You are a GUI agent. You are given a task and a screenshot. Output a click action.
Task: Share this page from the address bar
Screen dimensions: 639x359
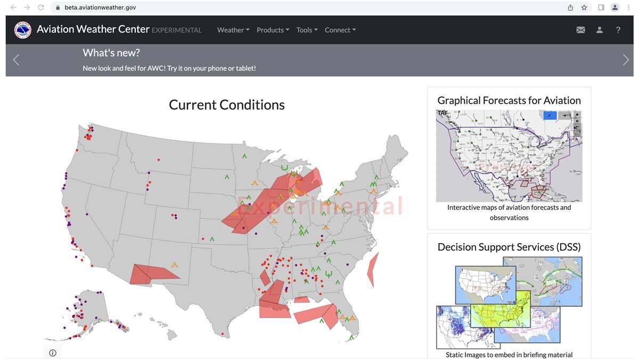pyautogui.click(x=570, y=7)
